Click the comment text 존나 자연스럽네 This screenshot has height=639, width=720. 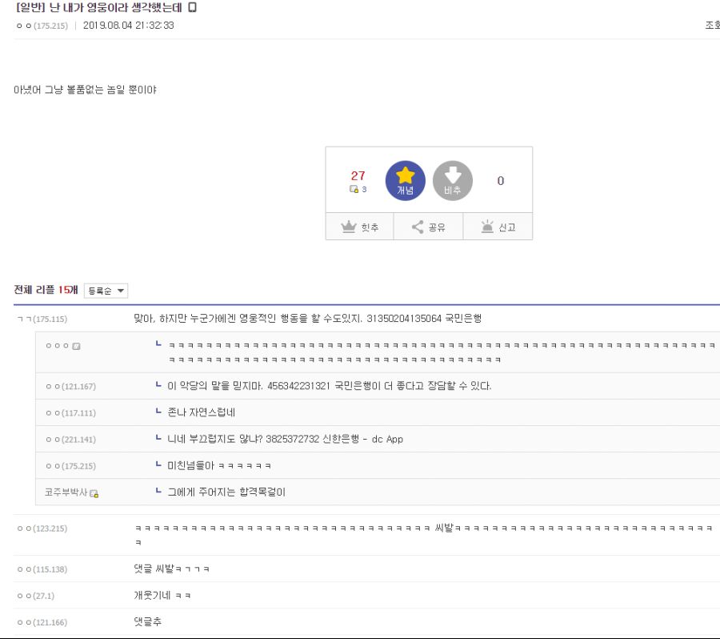(201, 412)
